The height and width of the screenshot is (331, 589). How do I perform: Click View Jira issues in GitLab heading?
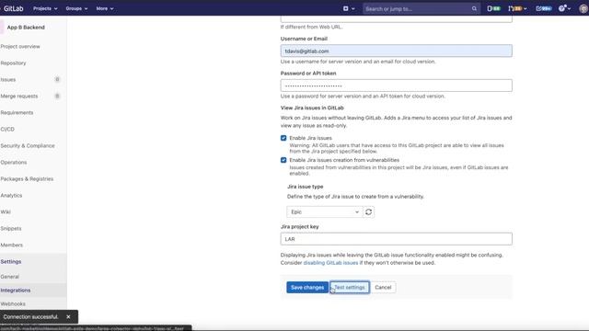[312, 108]
